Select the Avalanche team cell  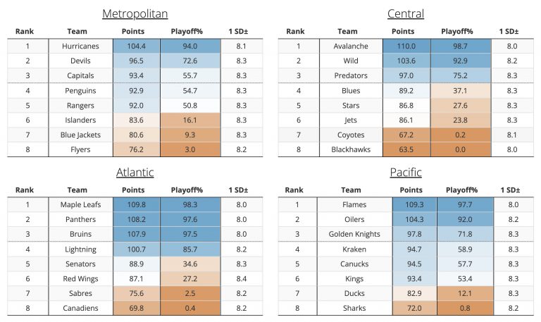coord(347,46)
